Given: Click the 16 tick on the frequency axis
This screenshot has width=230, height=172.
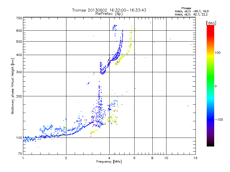Looking at the screenshot, I should pyautogui.click(x=195, y=158).
